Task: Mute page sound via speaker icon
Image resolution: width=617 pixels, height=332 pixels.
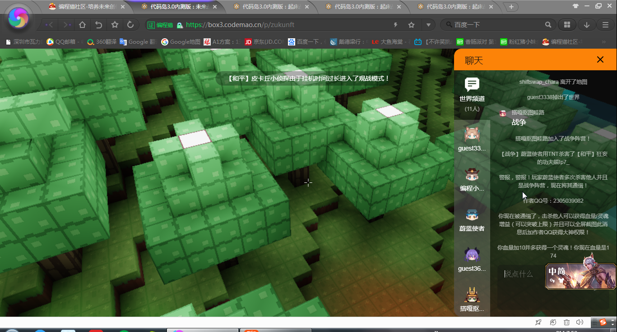Action: point(580,322)
